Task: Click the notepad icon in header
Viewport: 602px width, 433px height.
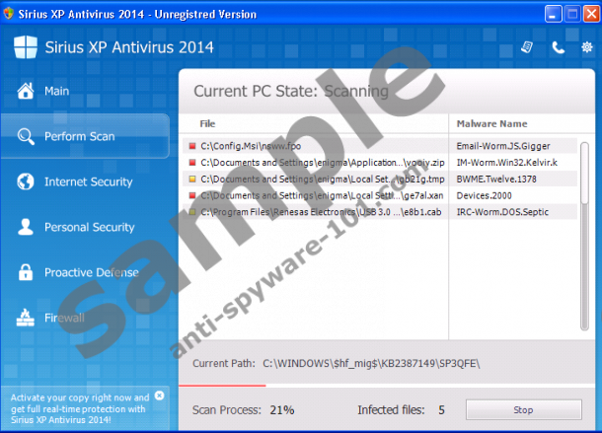Action: click(527, 46)
